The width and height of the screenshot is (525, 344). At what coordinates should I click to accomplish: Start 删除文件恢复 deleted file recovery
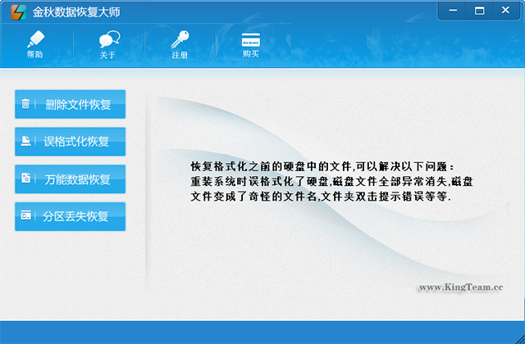[71, 104]
